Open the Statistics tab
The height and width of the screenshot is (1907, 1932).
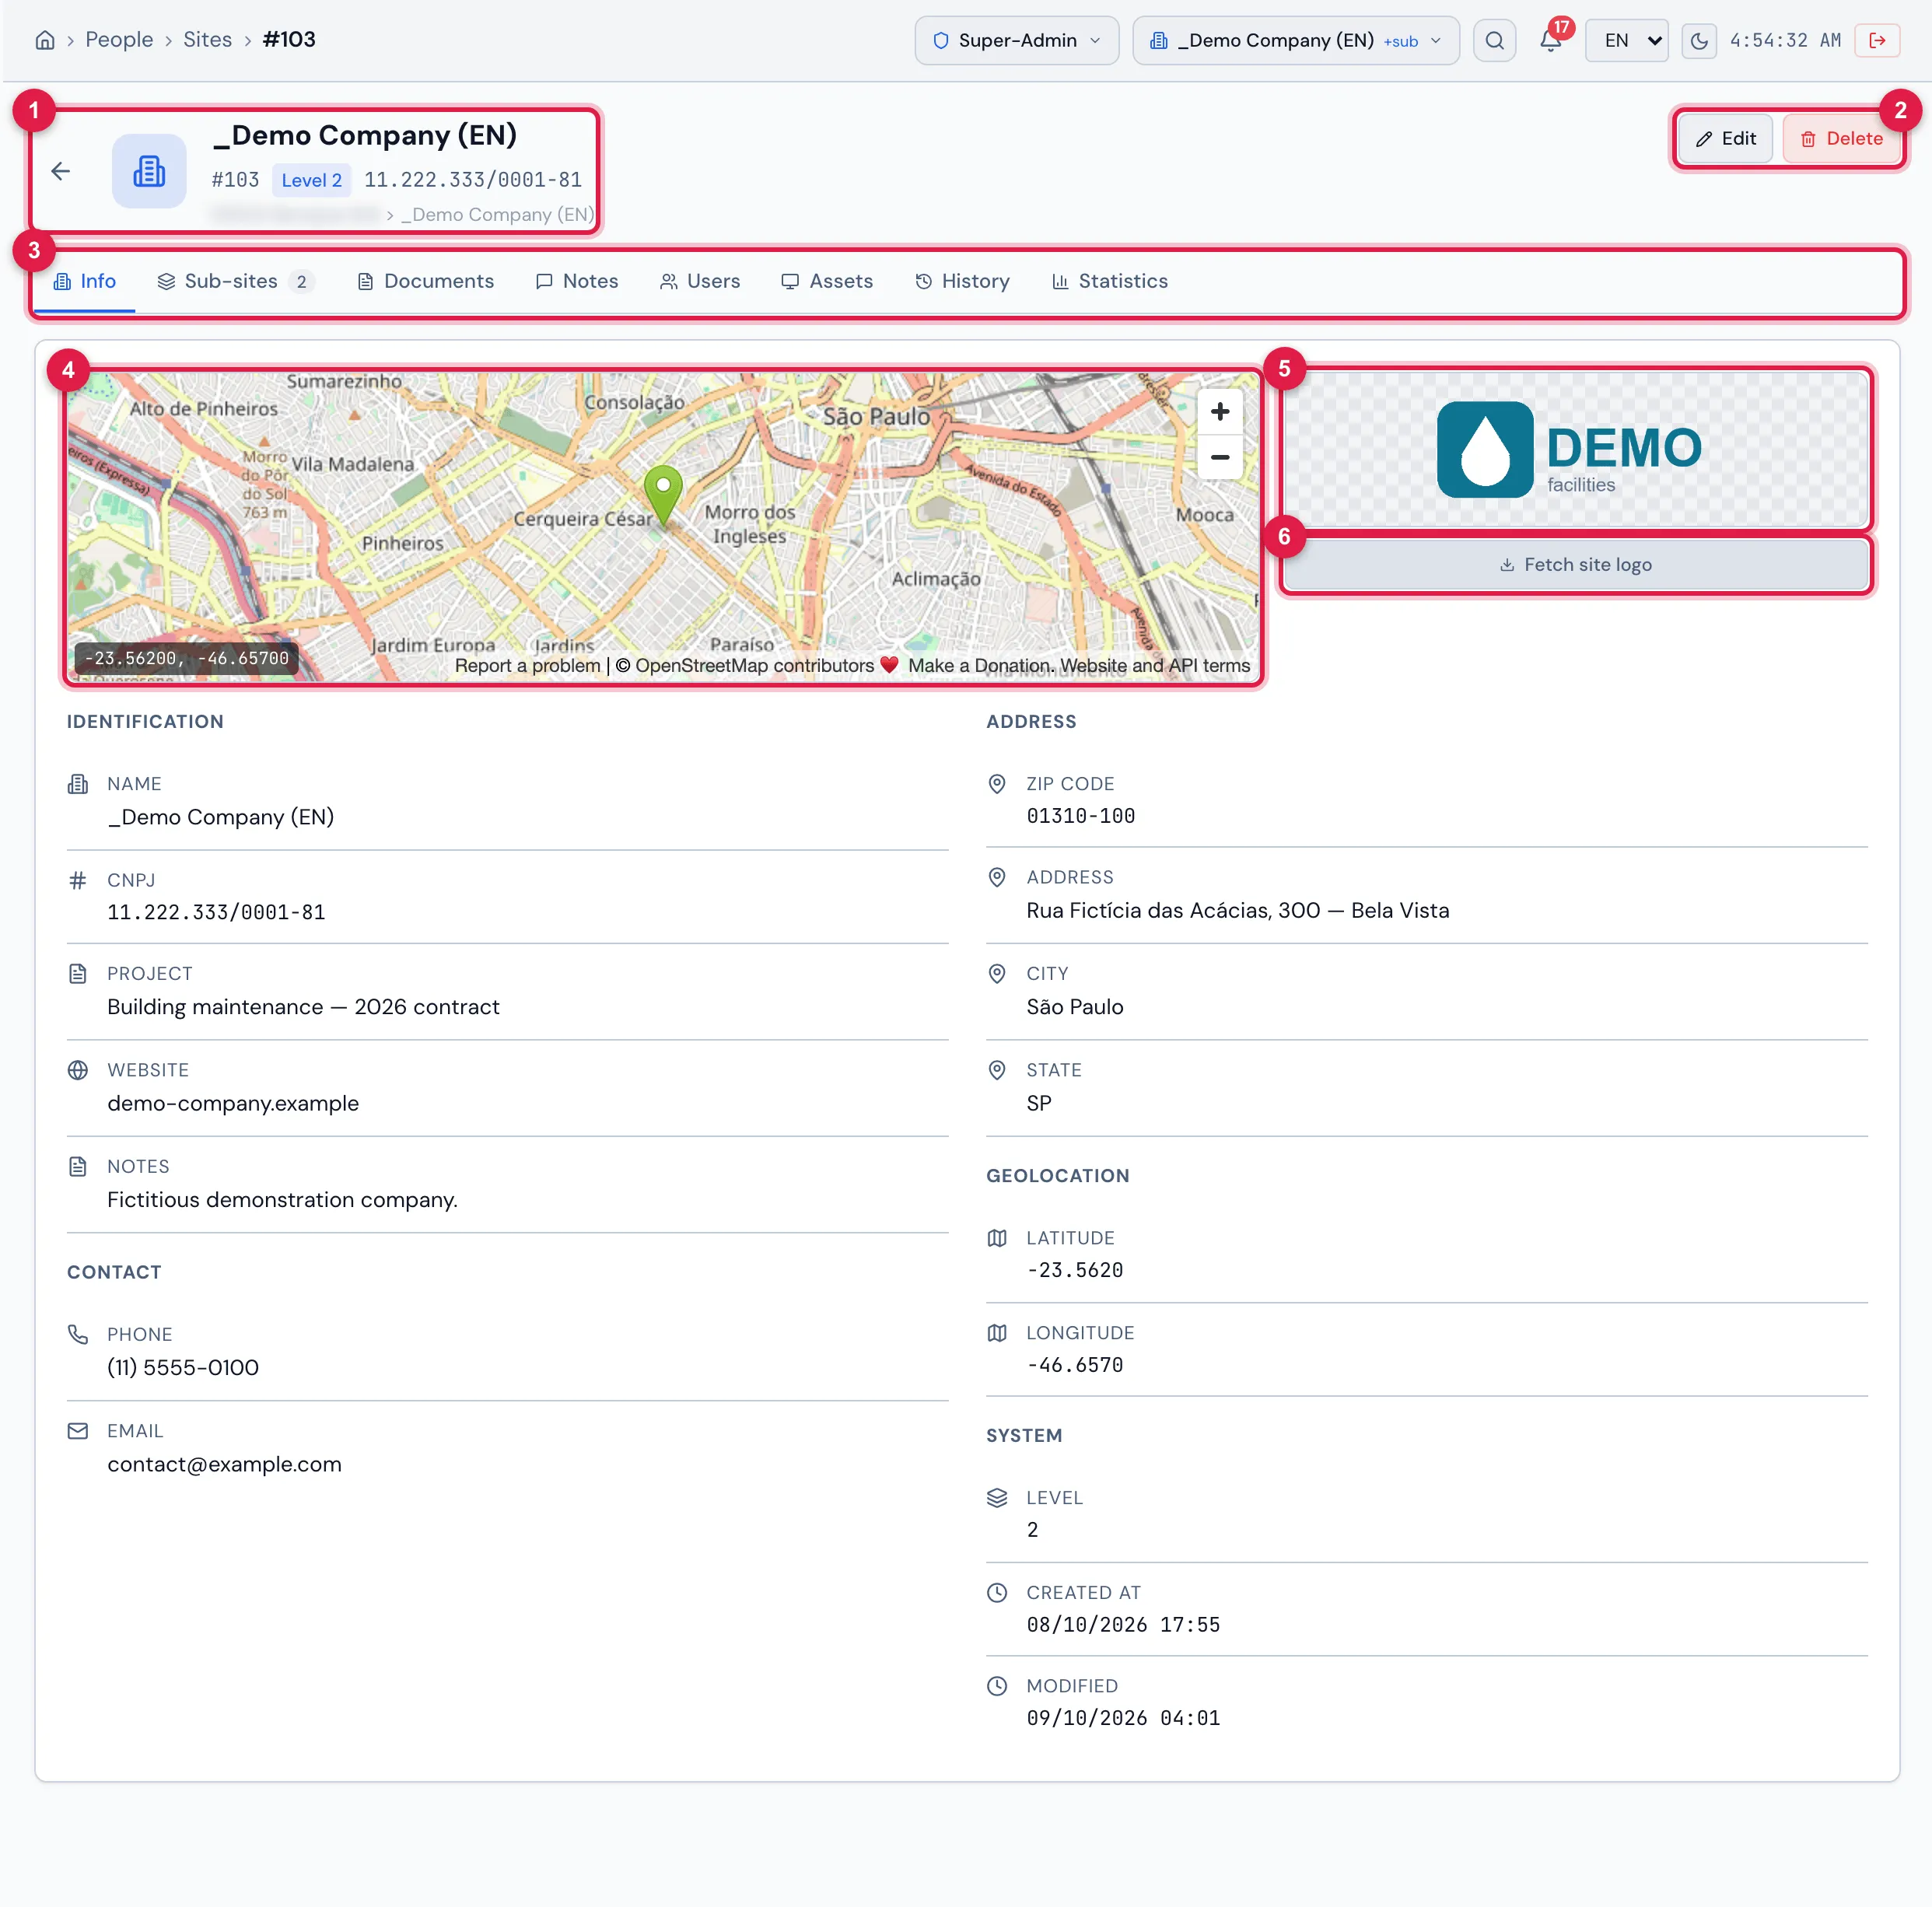(x=1110, y=281)
